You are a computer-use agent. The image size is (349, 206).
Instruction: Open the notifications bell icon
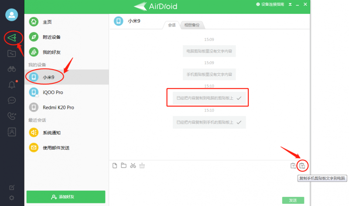pos(12,84)
